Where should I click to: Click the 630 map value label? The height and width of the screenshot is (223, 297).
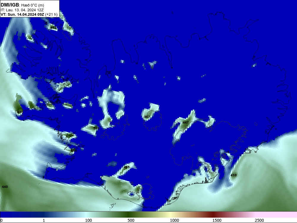[x=20, y=112]
